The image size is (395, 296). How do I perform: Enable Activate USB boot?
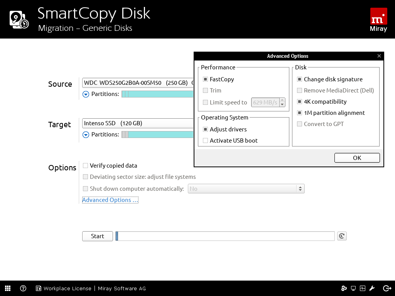[206, 141]
